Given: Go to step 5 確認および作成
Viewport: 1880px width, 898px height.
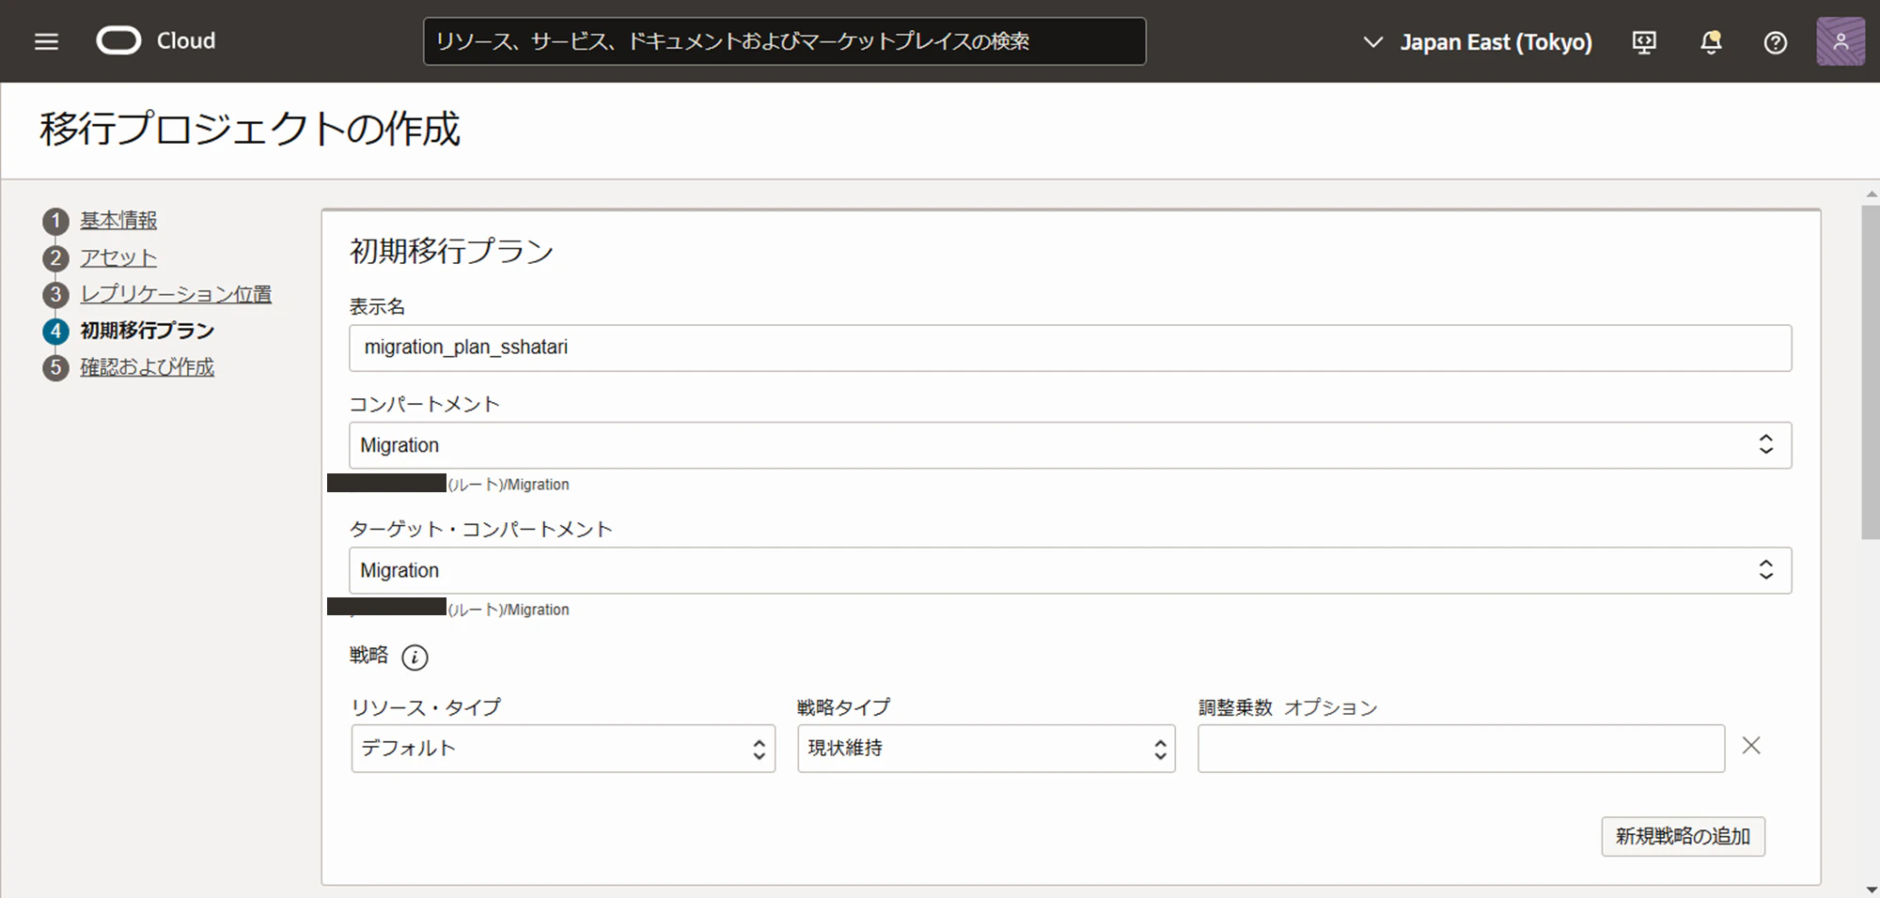Looking at the screenshot, I should pyautogui.click(x=148, y=367).
